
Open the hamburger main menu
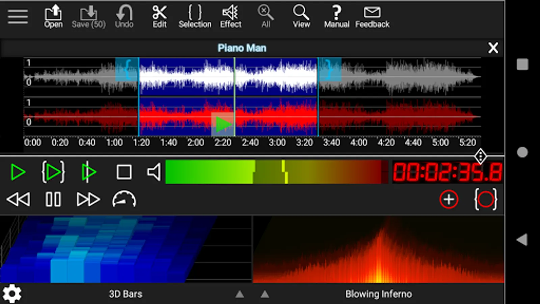18,16
